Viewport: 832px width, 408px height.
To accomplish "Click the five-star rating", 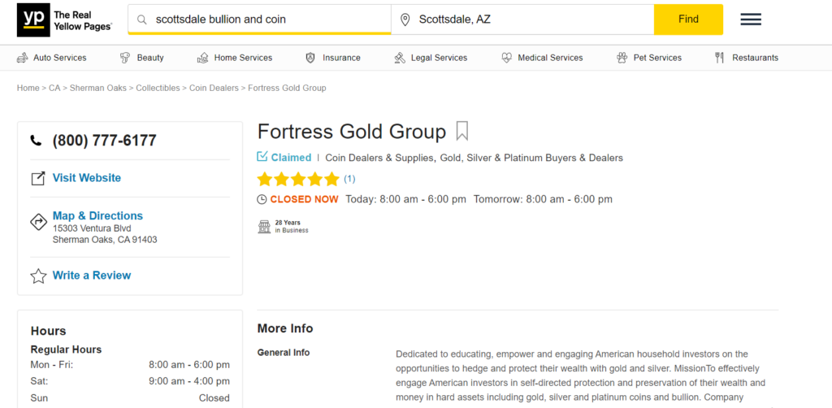I will pos(298,180).
